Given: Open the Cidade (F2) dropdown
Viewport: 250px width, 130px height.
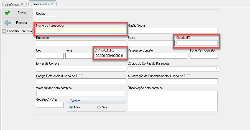Looking at the screenshot, I should pos(215,43).
